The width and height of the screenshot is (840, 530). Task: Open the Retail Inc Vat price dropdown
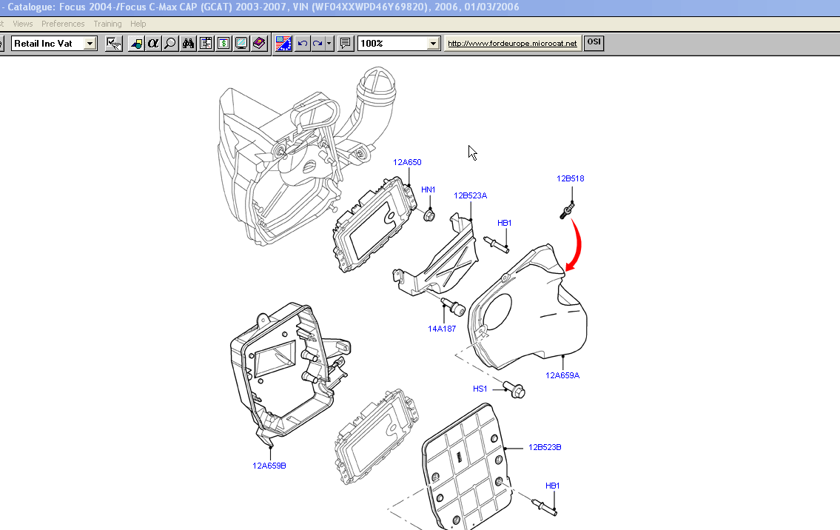[x=90, y=44]
